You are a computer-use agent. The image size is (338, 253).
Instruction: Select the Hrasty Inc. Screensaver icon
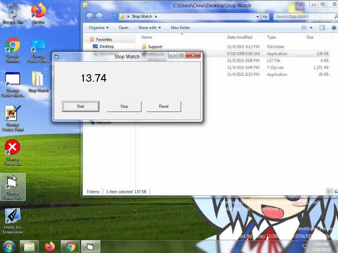[x=13, y=221]
